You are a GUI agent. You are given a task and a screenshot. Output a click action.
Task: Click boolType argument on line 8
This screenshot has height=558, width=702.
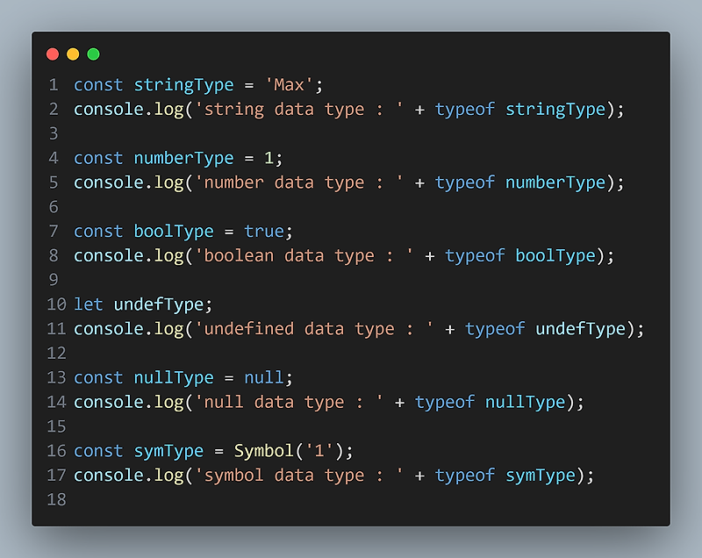tap(555, 255)
